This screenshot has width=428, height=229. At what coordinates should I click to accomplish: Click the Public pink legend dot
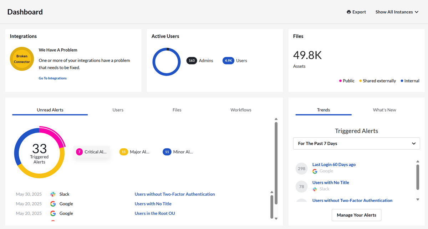click(340, 81)
